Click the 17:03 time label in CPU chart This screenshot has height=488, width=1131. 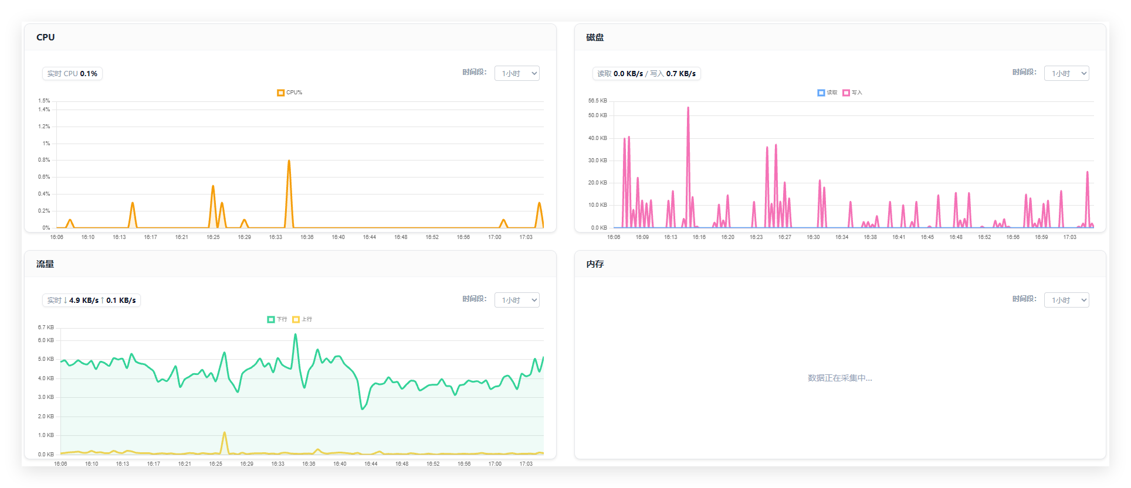[526, 237]
